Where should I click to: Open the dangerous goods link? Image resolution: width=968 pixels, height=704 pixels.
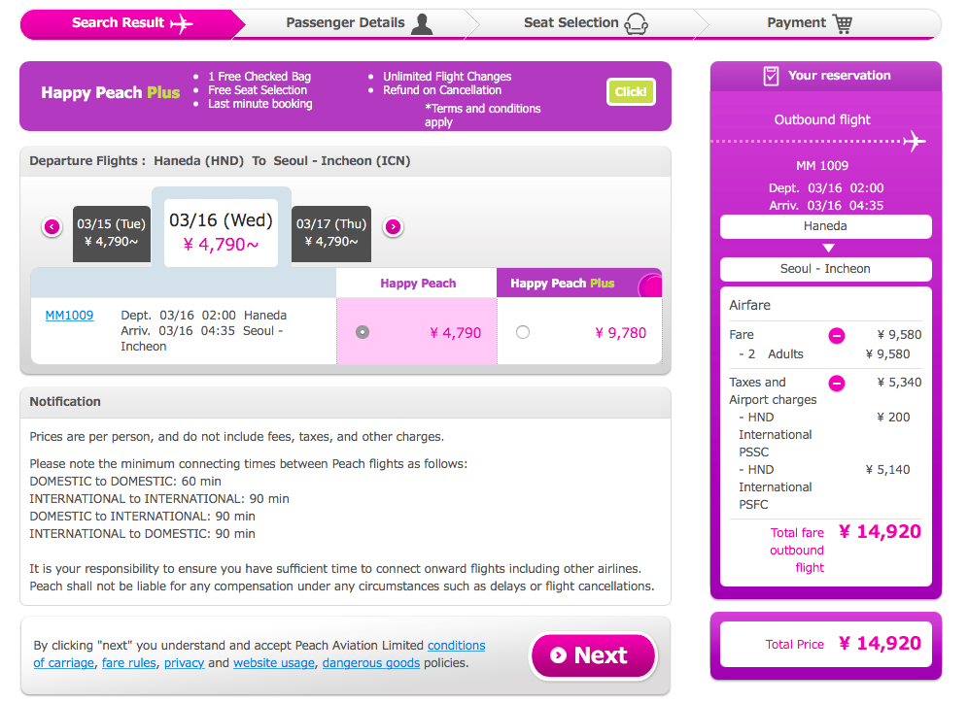click(371, 662)
